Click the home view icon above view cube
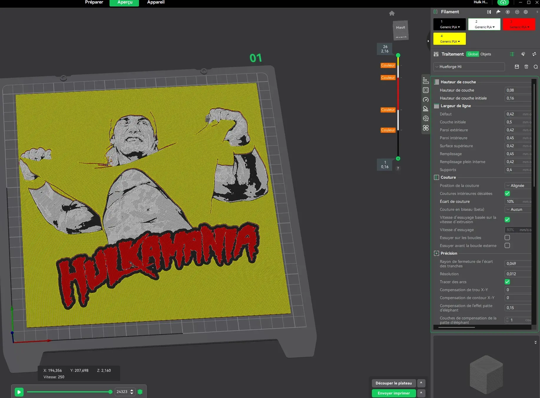Image resolution: width=540 pixels, height=398 pixels. 392,13
